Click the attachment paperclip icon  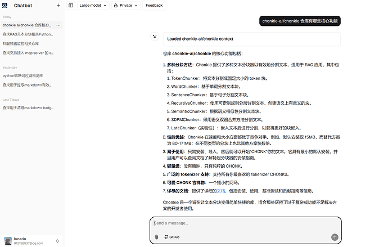(x=156, y=237)
